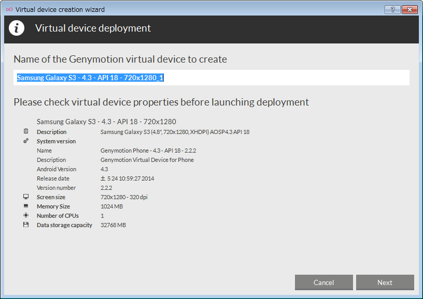Click 'Description' label under System version
Viewport: 423px width, 299px height.
[51, 160]
